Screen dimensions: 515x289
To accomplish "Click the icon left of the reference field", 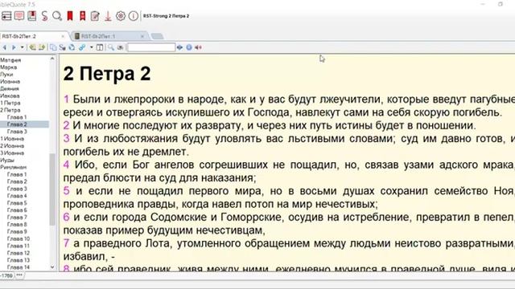I will point(120,47).
